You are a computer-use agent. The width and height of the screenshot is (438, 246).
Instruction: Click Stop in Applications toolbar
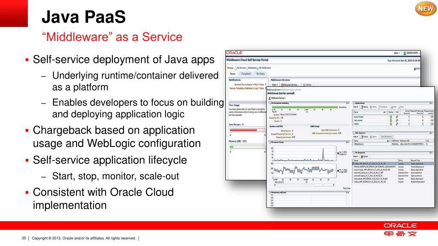click(401, 107)
